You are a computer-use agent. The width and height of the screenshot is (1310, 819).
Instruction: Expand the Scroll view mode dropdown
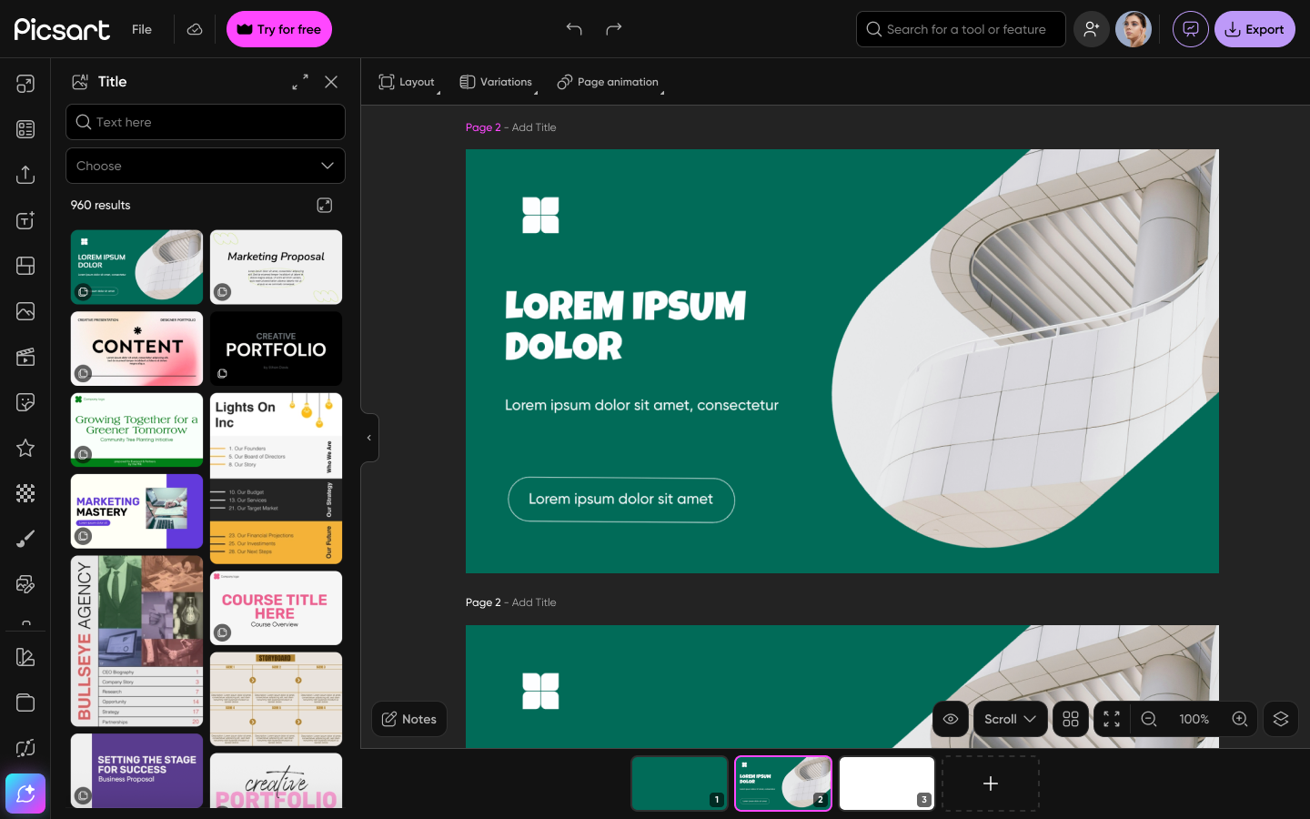coord(1010,719)
